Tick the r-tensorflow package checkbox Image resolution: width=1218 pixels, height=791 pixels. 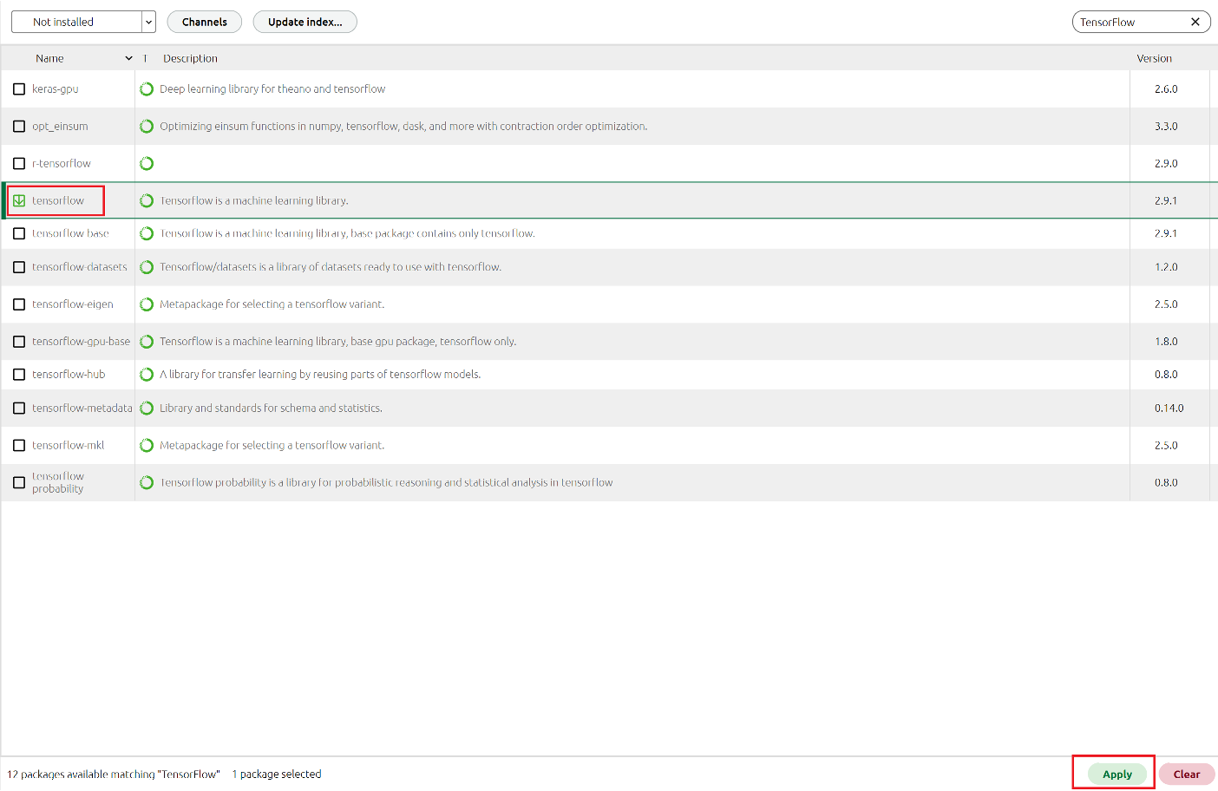19,164
